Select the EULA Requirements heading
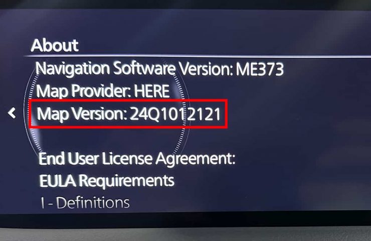Viewport: 371px width, 241px height. click(x=107, y=181)
